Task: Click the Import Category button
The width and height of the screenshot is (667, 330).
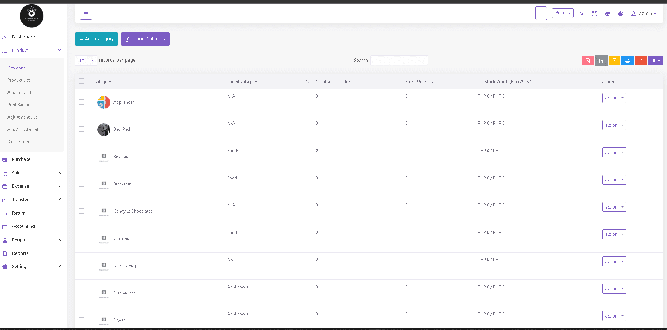Action: 145,39
